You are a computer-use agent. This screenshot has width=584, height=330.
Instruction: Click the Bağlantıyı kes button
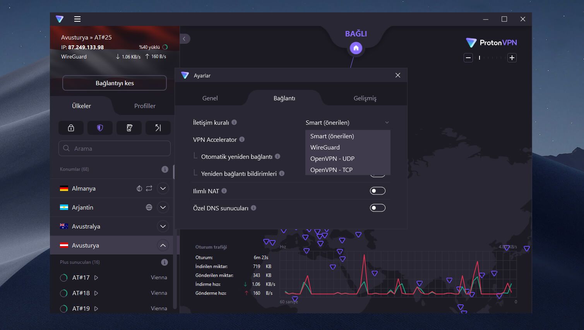115,83
